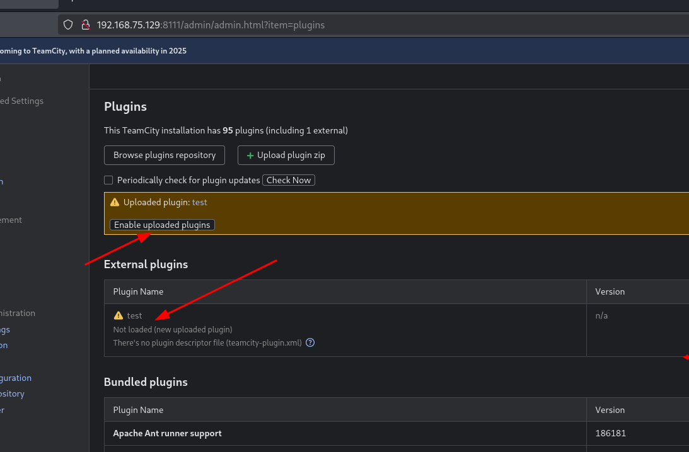Click the 95 plugins installation summary text
Screen dimensions: 689x452
226,130
